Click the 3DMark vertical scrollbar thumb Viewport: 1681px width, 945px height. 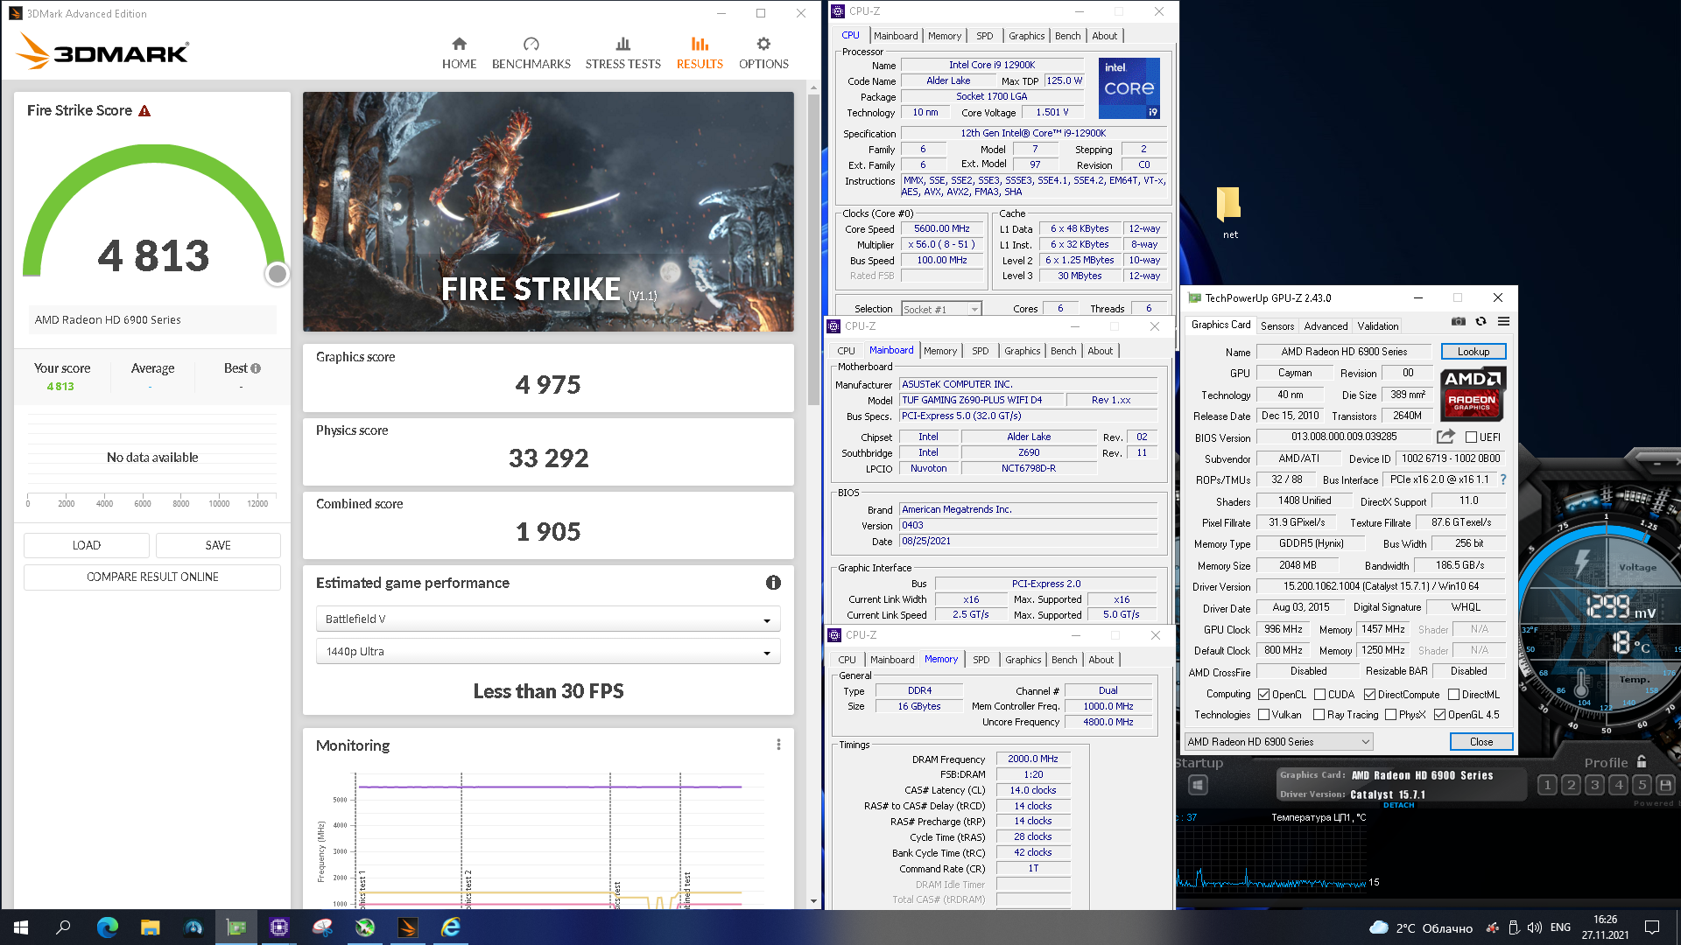click(813, 249)
